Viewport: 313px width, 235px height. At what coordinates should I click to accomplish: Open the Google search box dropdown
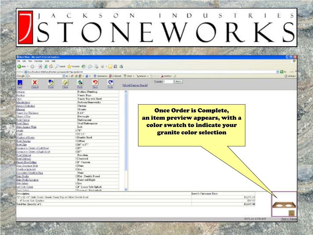64,76
